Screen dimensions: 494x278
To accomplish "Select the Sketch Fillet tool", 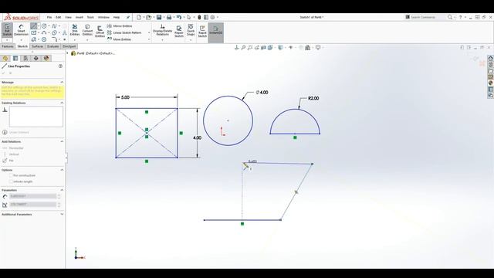I will point(54,39).
